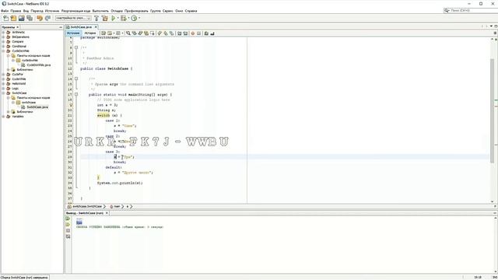Click the New File toolbar icon

pos(5,18)
